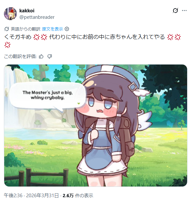
Task: Click the この翻訳を評価 label
Action: tap(20, 56)
